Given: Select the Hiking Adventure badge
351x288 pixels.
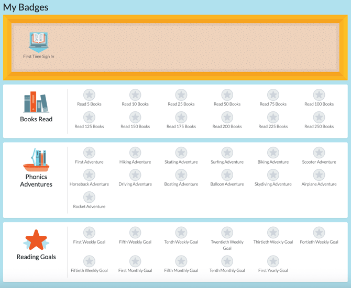Looking at the screenshot, I should (x=135, y=153).
